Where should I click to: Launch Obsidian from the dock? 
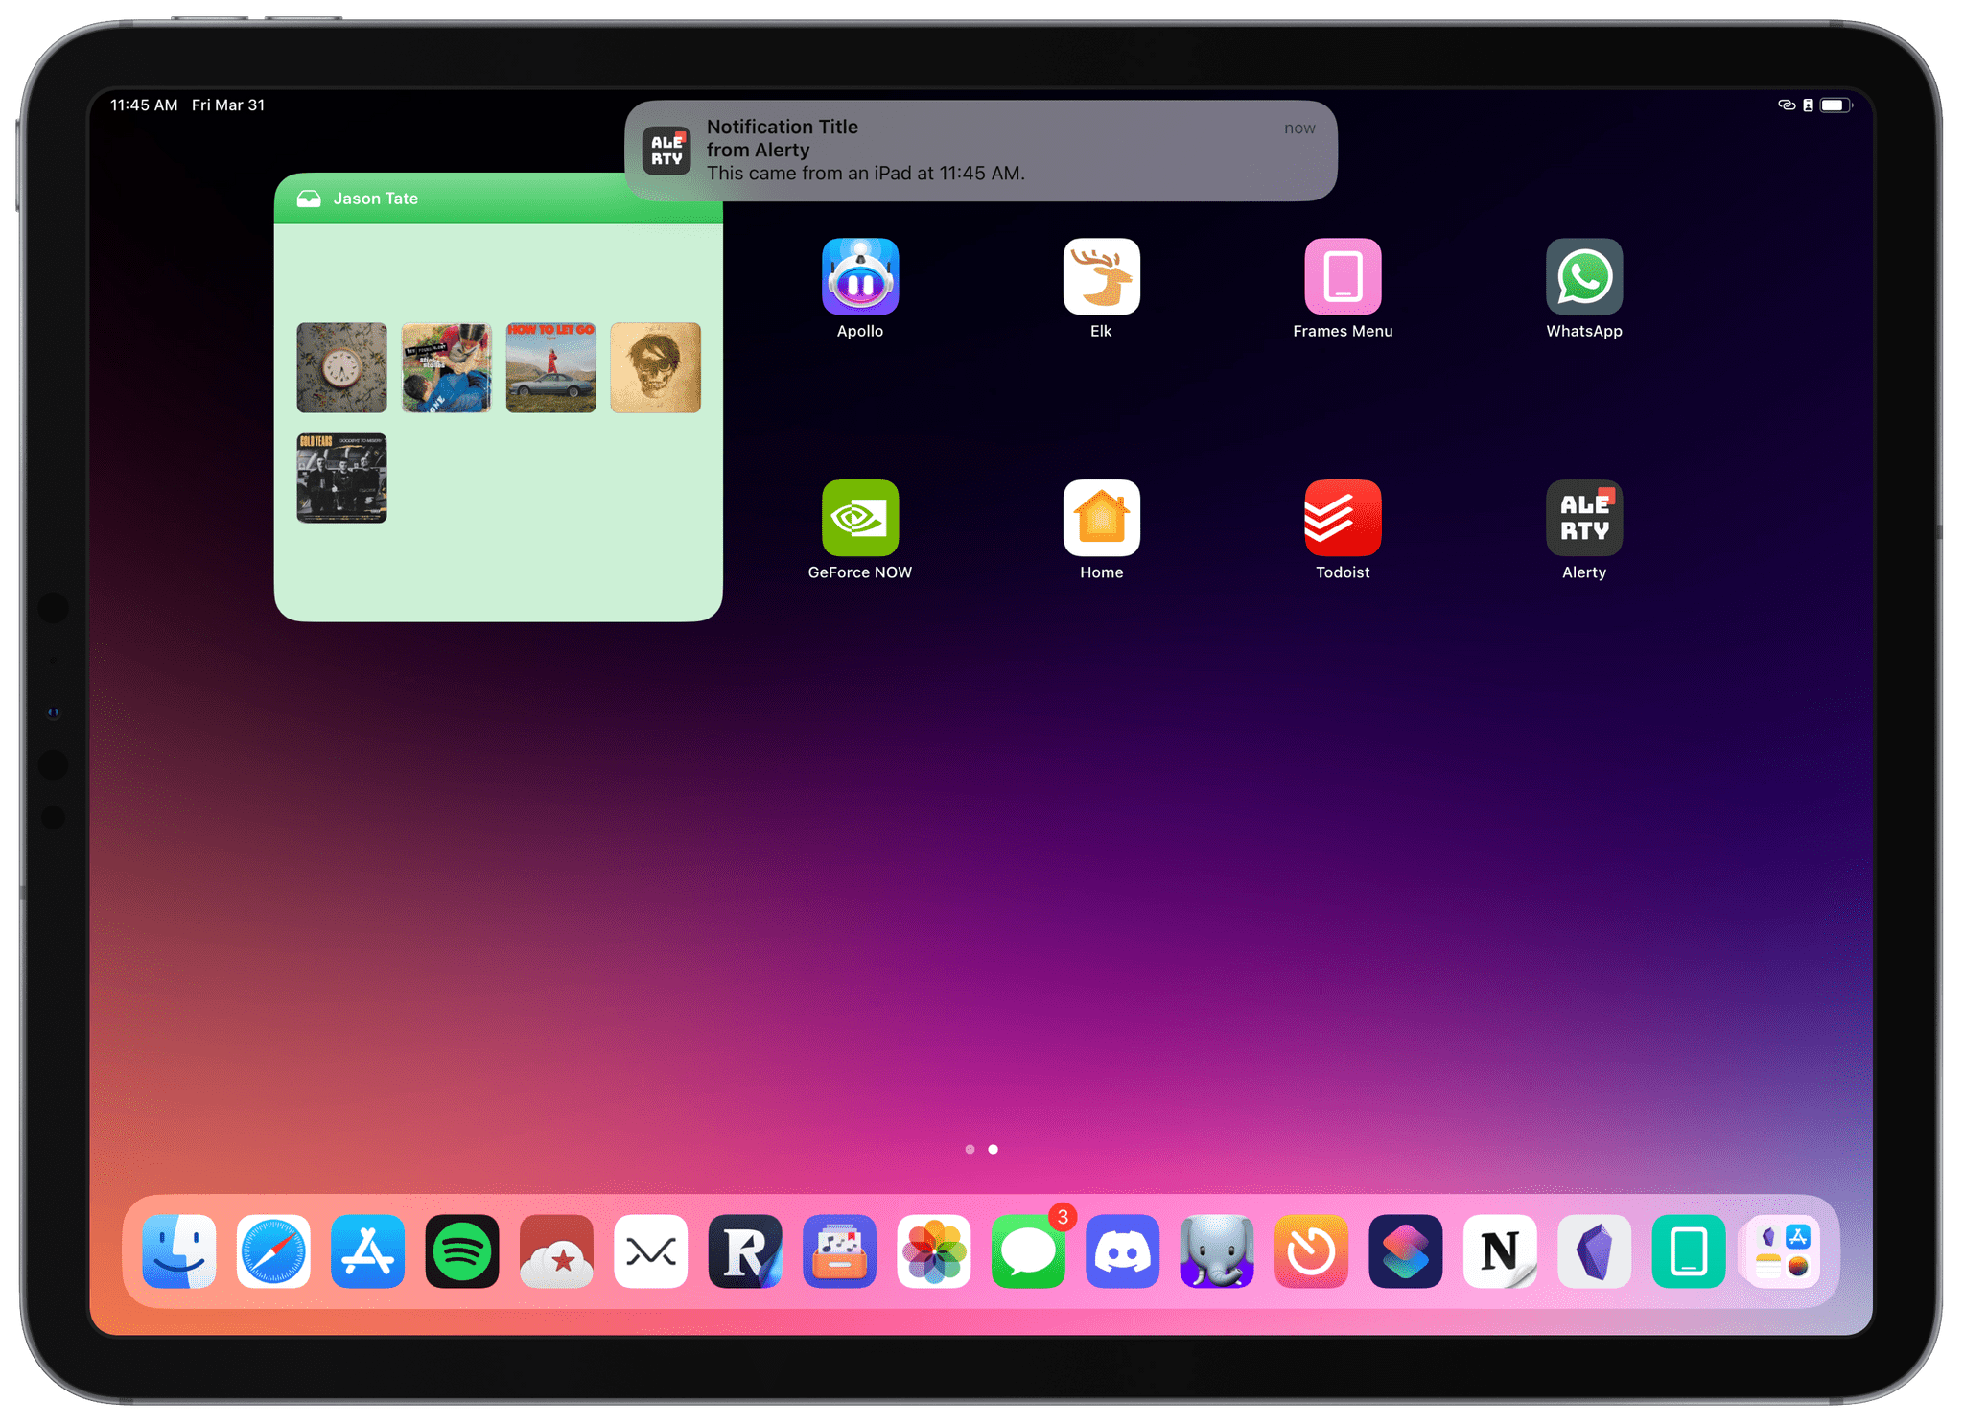[1594, 1251]
